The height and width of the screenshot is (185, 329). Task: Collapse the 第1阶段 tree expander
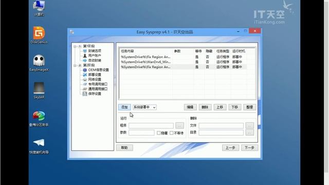point(75,46)
